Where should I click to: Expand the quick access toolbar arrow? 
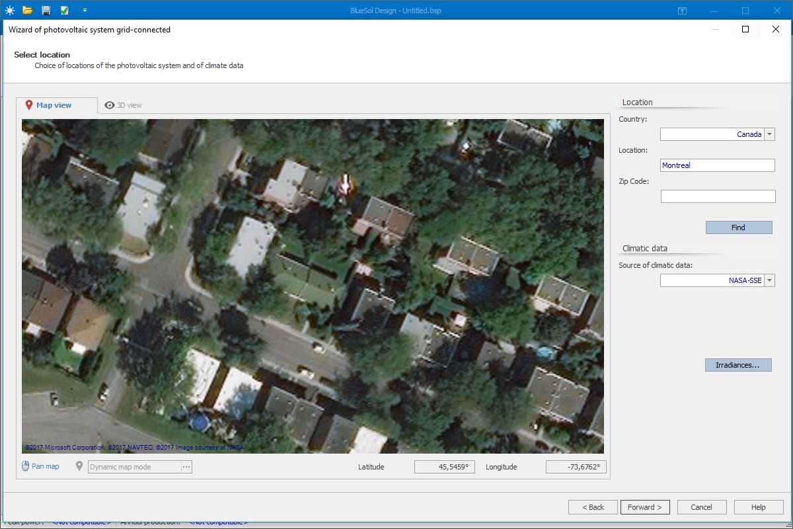tap(85, 11)
